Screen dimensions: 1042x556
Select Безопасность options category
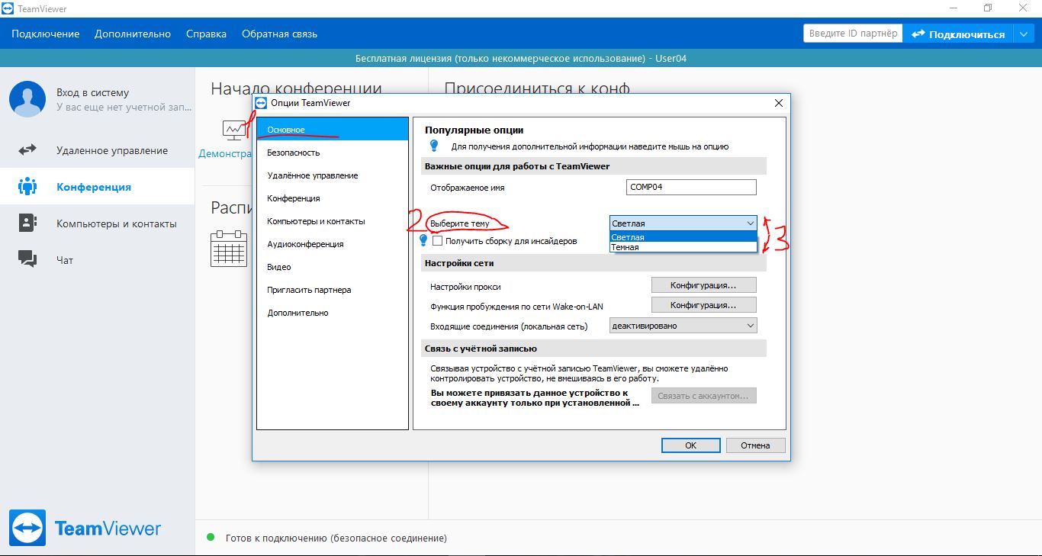tap(333, 153)
